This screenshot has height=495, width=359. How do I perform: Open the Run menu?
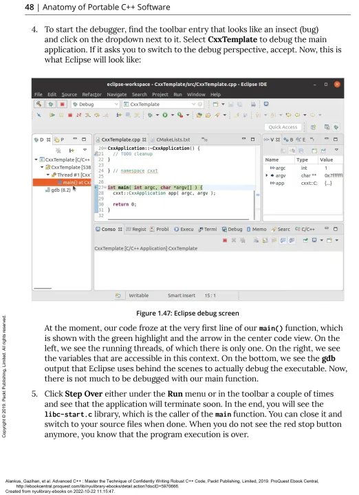177,94
